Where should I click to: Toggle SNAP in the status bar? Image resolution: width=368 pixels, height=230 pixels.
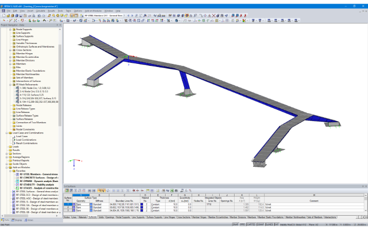236,224
